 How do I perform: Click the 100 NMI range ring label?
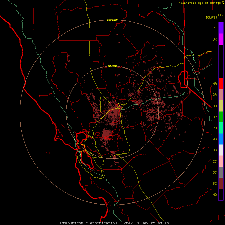coord(112,20)
